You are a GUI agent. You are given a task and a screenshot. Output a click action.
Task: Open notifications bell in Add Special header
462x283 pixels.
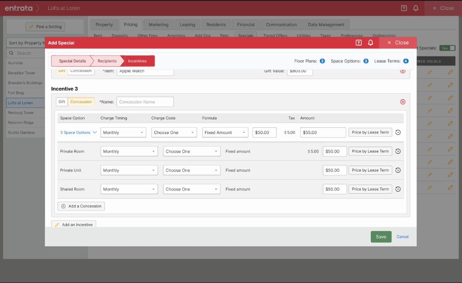(370, 43)
